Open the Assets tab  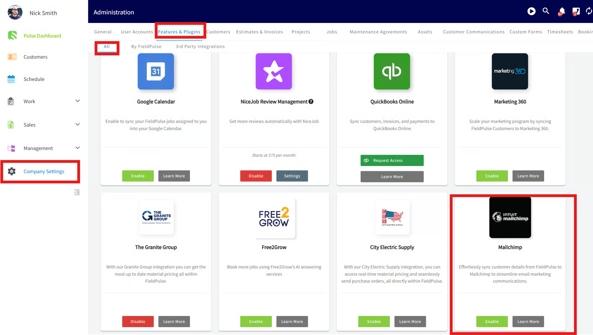coord(425,32)
